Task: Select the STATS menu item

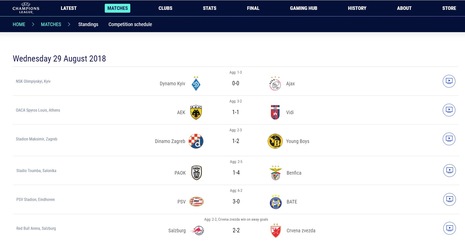Action: [209, 8]
